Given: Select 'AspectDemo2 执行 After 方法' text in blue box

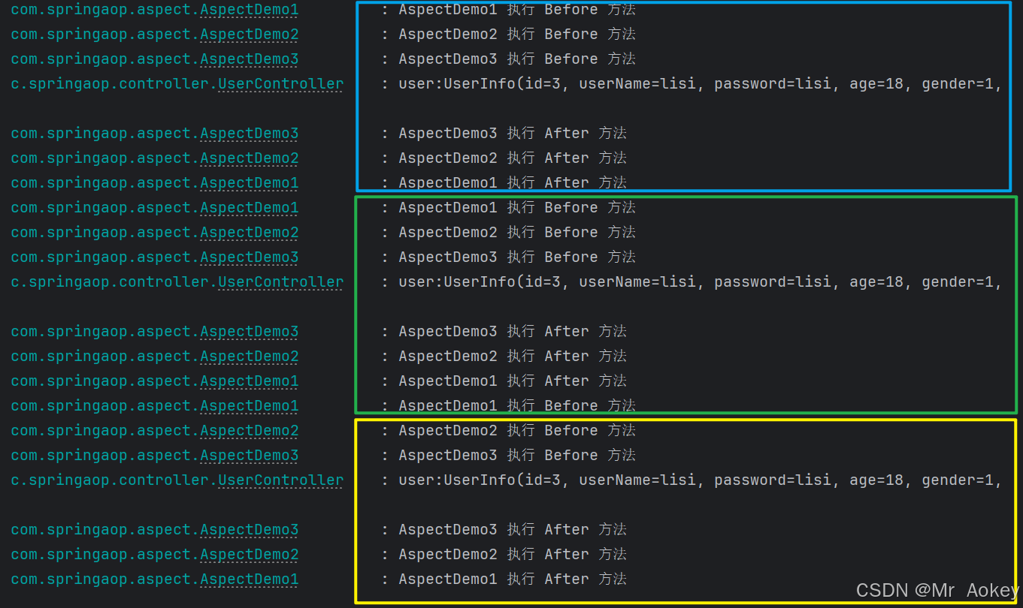Looking at the screenshot, I should tap(513, 158).
